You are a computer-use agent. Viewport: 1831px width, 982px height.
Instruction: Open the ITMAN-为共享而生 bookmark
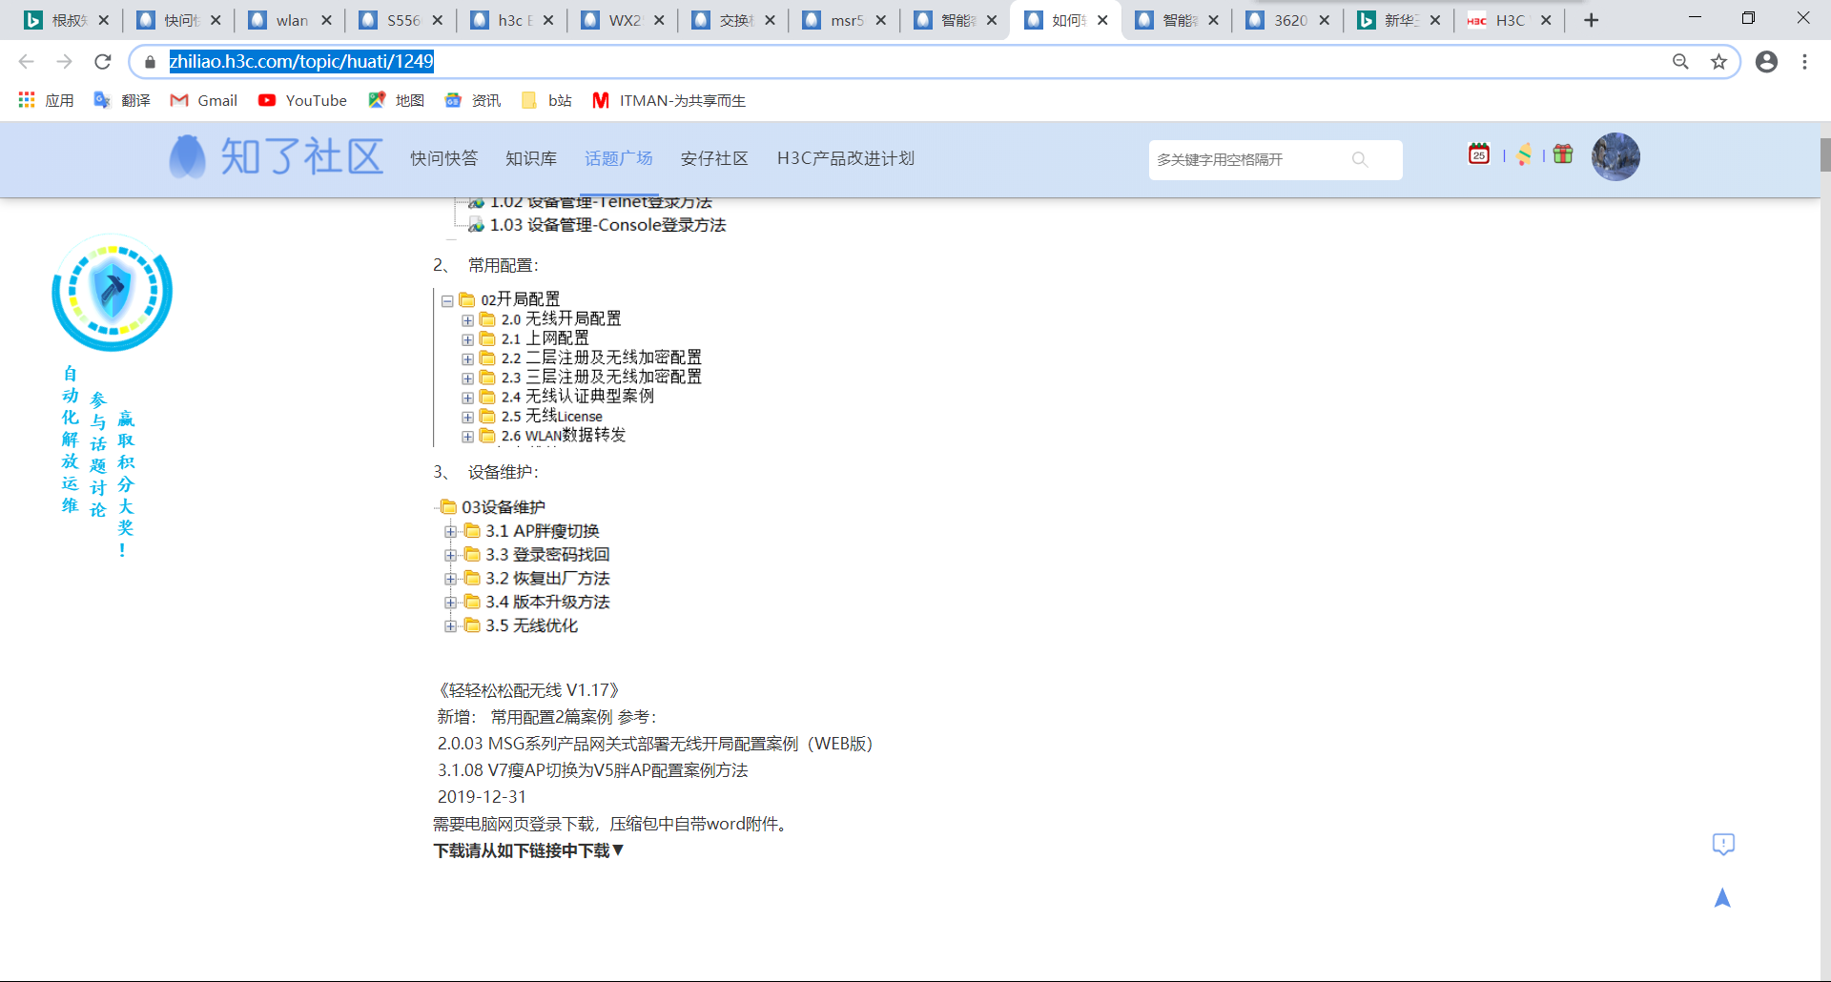coord(669,100)
